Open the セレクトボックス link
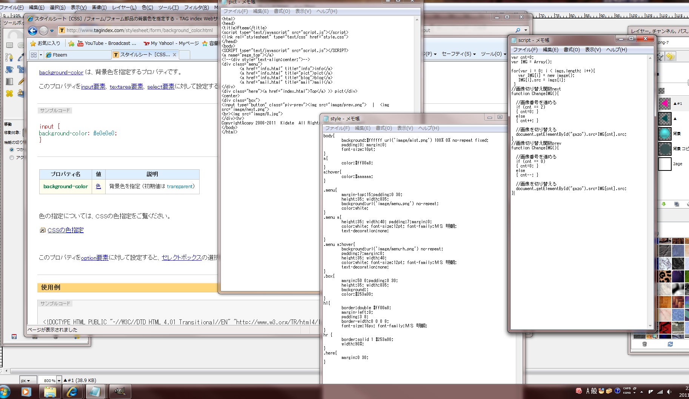 pyautogui.click(x=181, y=258)
